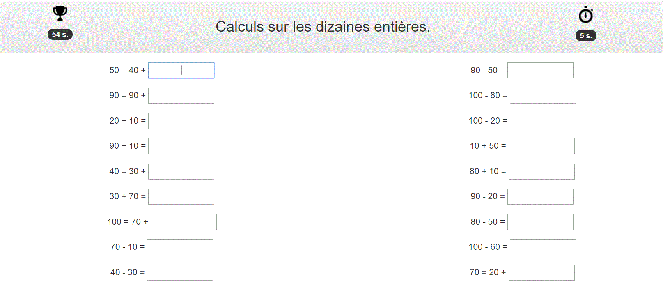Click the trophy icon
The image size is (663, 281).
(60, 14)
